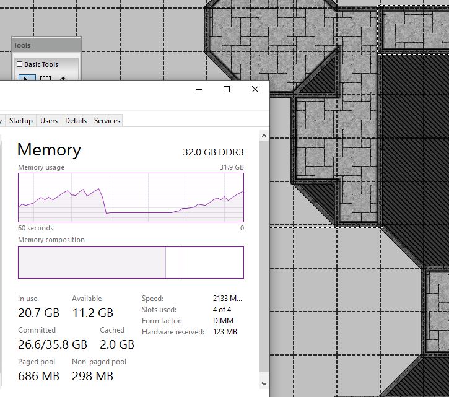This screenshot has height=397, width=449.
Task: Open the Services tab
Action: (x=107, y=121)
